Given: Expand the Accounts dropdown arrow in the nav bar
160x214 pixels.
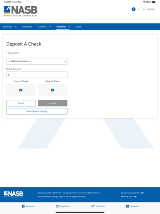Looking at the screenshot, I should [x=16, y=27].
